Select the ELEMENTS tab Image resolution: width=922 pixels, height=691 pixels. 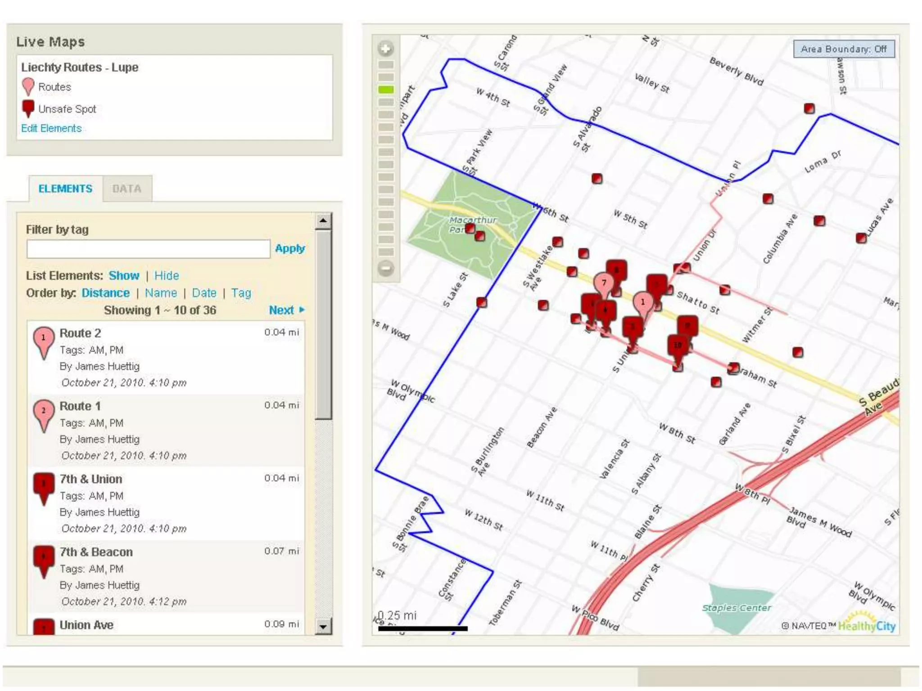[65, 188]
